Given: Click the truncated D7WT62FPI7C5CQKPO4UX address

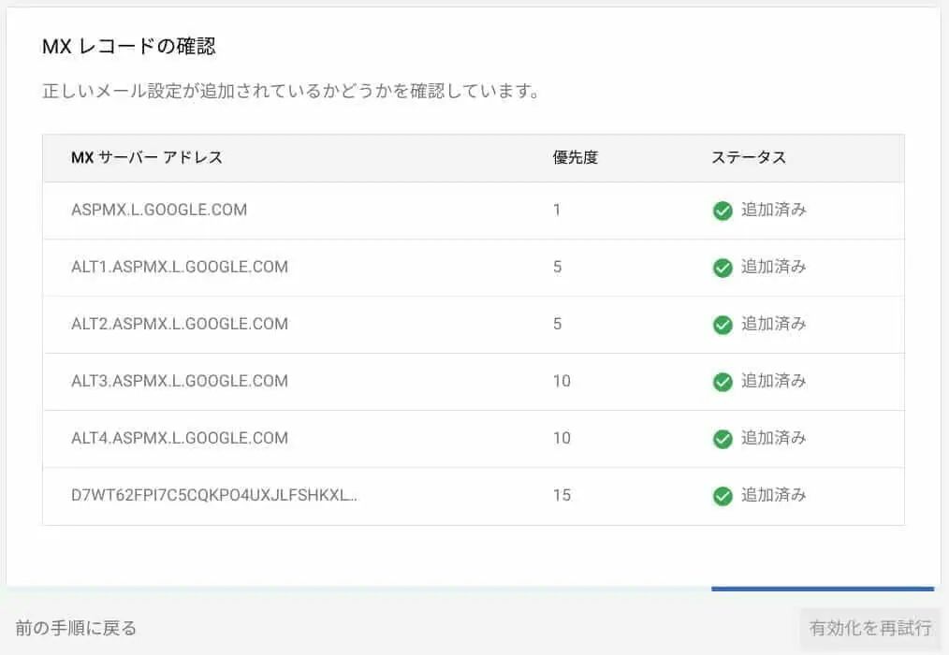Looking at the screenshot, I should pyautogui.click(x=214, y=495).
